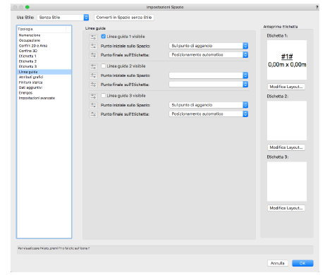Click the style icon beside Linea guida 1 visibile
The image size is (325, 275).
(93, 37)
